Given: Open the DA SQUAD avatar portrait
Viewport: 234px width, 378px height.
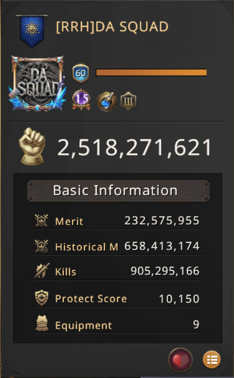Looking at the screenshot, I should 37,84.
